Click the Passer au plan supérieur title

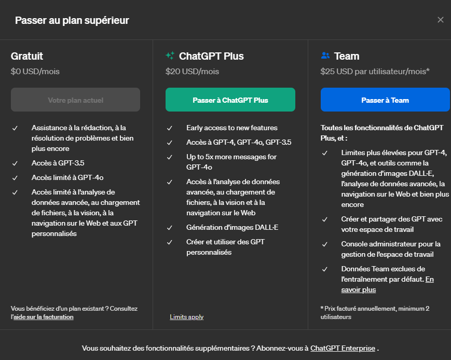point(72,20)
